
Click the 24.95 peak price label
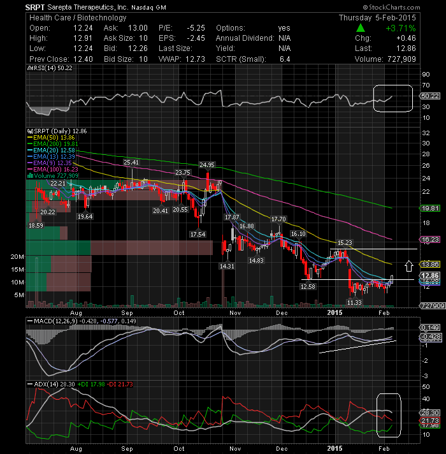tap(207, 165)
